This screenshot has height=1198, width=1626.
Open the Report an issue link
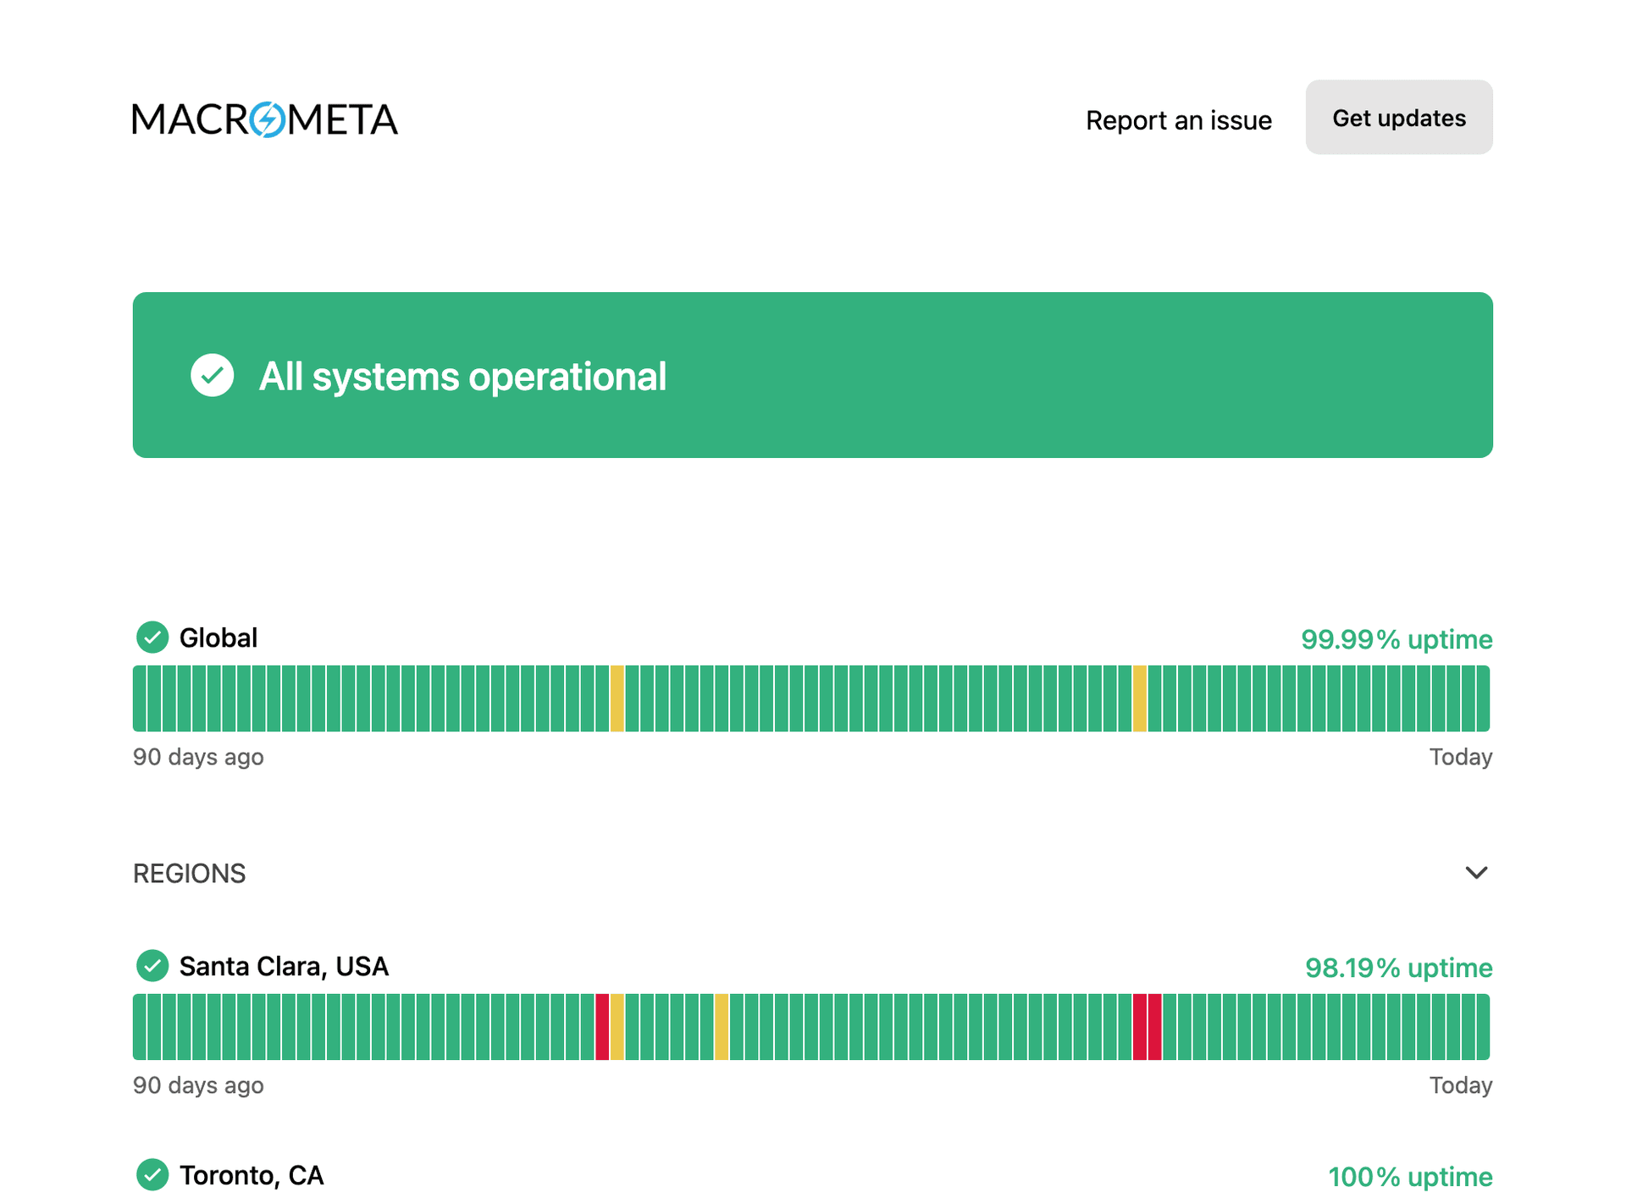click(x=1178, y=120)
